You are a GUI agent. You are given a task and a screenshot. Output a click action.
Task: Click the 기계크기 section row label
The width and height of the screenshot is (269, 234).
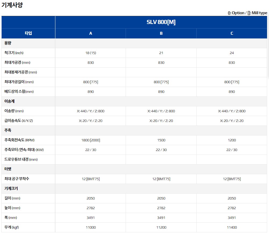tap(11, 188)
